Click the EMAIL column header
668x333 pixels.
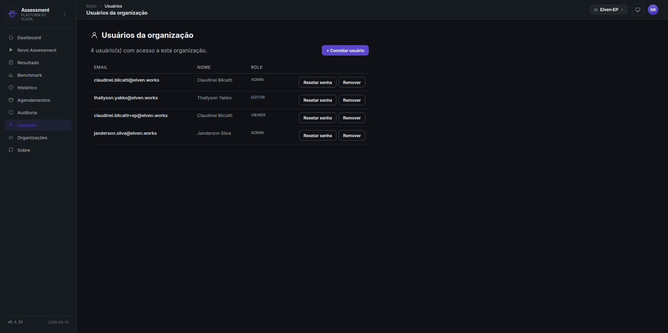point(101,67)
